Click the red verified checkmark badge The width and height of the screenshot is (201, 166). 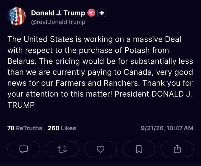pyautogui.click(x=91, y=13)
